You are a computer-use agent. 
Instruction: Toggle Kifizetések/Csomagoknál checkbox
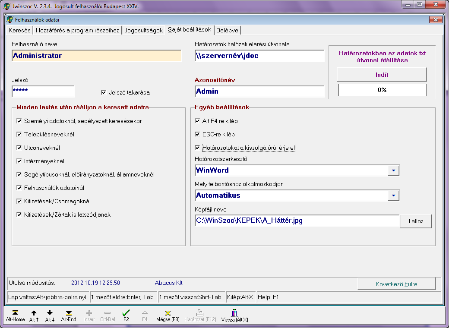pos(19,201)
